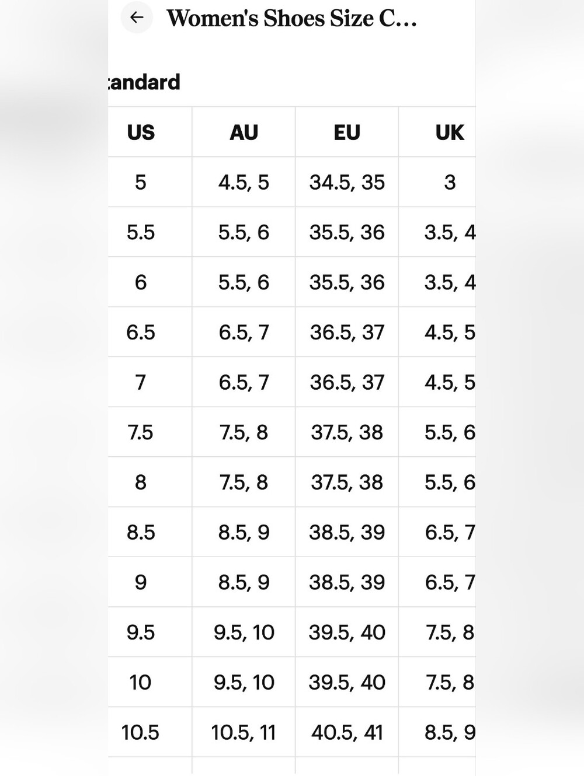The width and height of the screenshot is (584, 776).
Task: Select the UK size 3 cell
Action: [450, 182]
